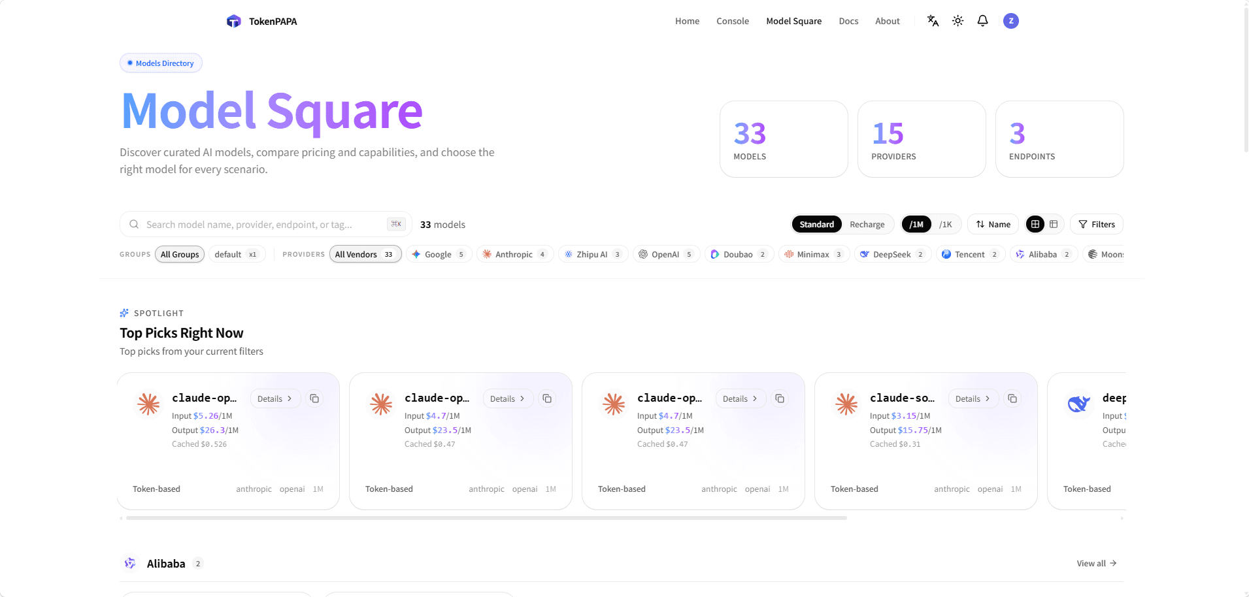Switch to the table list view icon
The width and height of the screenshot is (1249, 597).
[1054, 224]
